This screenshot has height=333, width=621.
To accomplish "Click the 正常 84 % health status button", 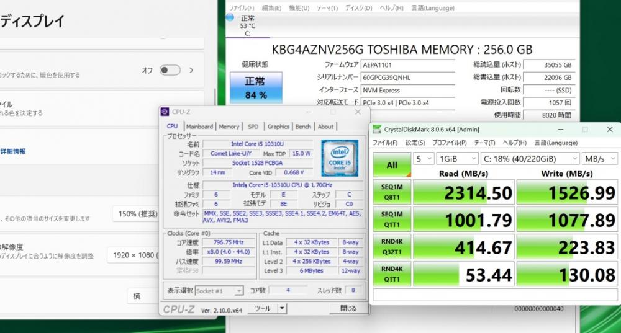I will point(256,87).
